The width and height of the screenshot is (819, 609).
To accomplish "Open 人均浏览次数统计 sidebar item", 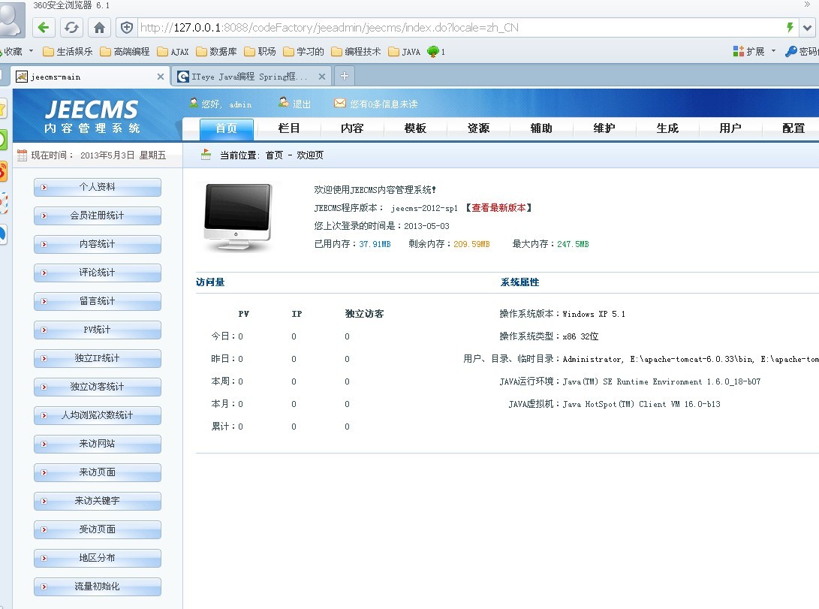I will 97,415.
